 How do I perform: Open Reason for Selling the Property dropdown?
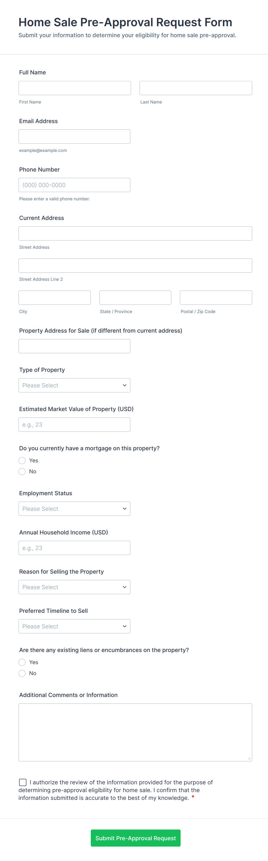coord(74,587)
